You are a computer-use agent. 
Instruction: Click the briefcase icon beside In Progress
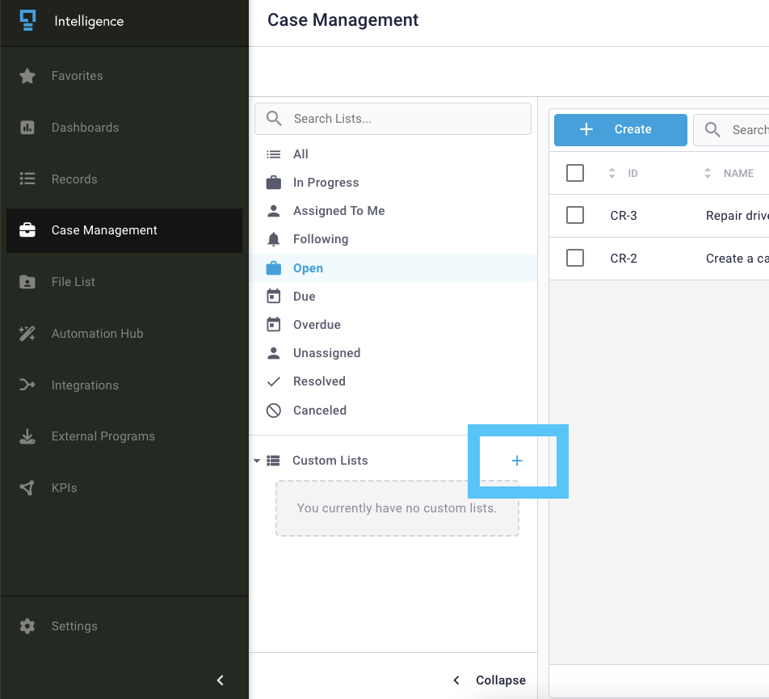pos(274,183)
